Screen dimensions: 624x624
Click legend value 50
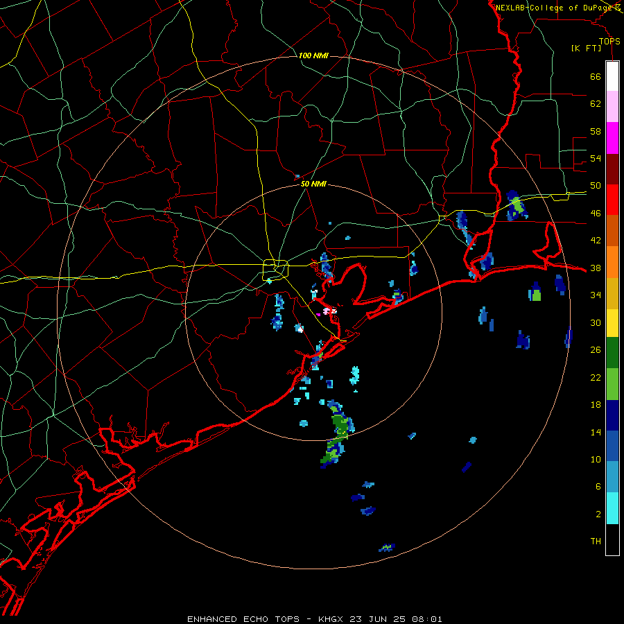596,186
